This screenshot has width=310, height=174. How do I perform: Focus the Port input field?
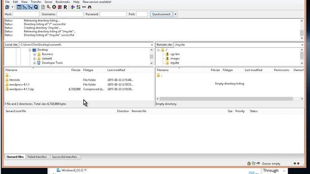[142, 14]
